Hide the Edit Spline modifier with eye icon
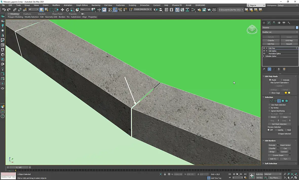The image size is (299, 180). 264,51
